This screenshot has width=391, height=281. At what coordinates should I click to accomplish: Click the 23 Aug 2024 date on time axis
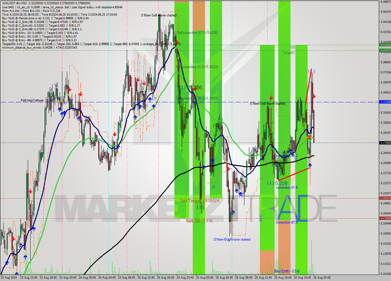tap(9, 278)
